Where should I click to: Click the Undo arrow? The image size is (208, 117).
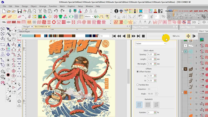[x=56, y=11]
